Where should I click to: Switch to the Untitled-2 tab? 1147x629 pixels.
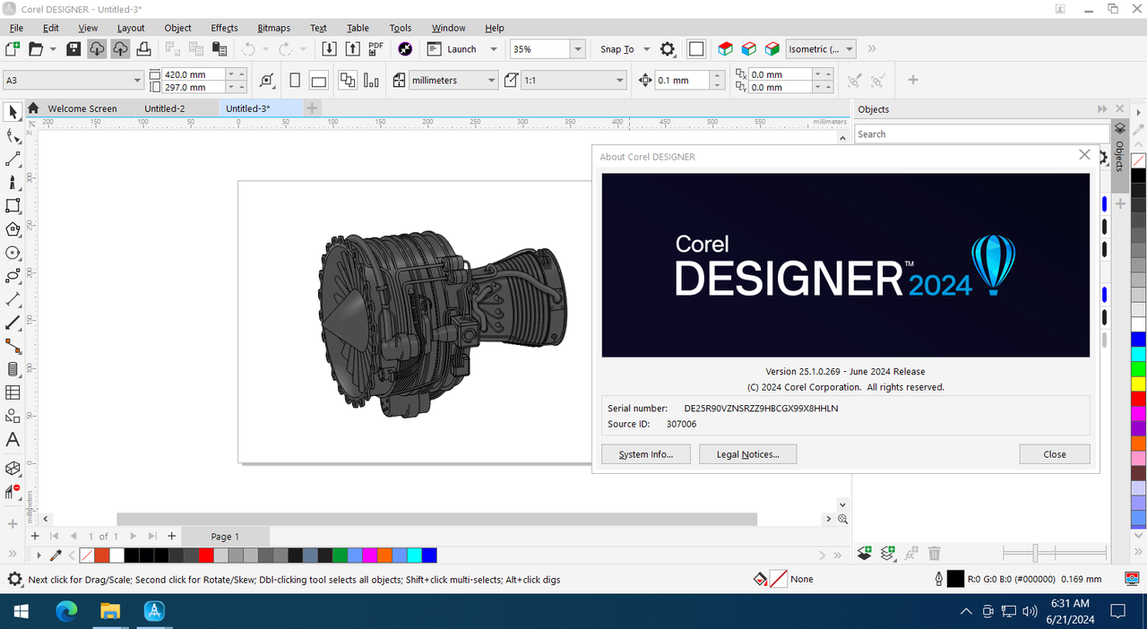pyautogui.click(x=165, y=108)
